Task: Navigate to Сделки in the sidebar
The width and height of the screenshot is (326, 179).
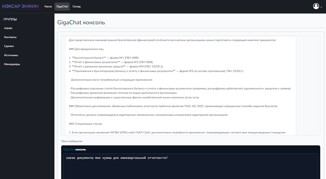Action: tap(9, 46)
